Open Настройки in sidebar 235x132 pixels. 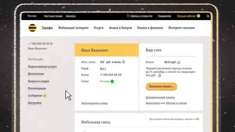pos(35,103)
